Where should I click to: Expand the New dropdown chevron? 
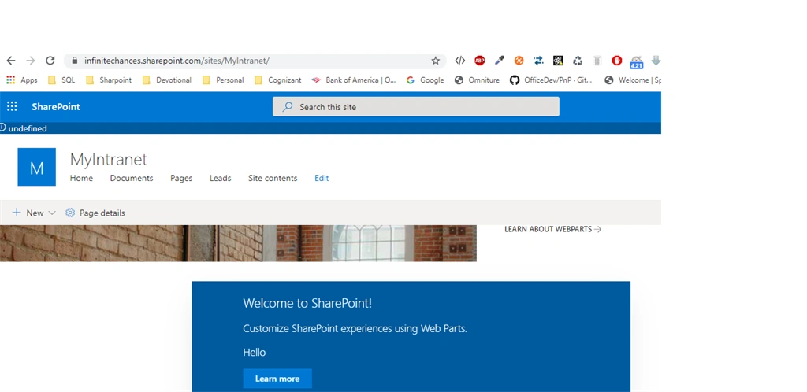click(51, 213)
